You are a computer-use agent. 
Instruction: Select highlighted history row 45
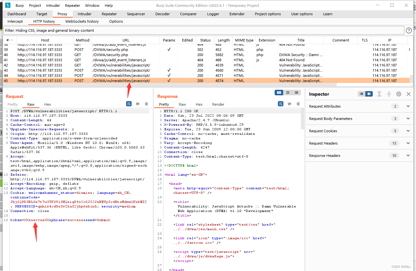tap(206, 81)
